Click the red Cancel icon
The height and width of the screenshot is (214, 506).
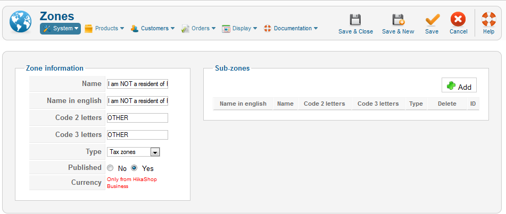458,20
